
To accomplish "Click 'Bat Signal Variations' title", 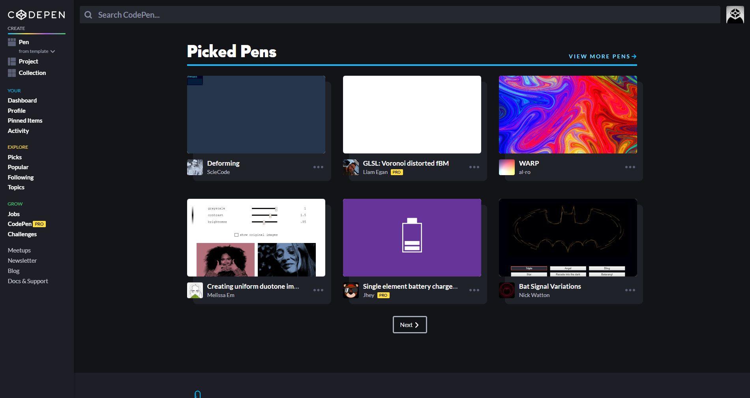I will point(550,286).
